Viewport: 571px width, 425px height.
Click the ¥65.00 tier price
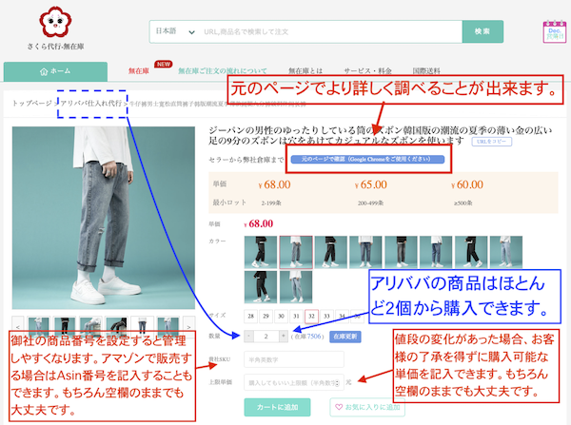tap(371, 184)
